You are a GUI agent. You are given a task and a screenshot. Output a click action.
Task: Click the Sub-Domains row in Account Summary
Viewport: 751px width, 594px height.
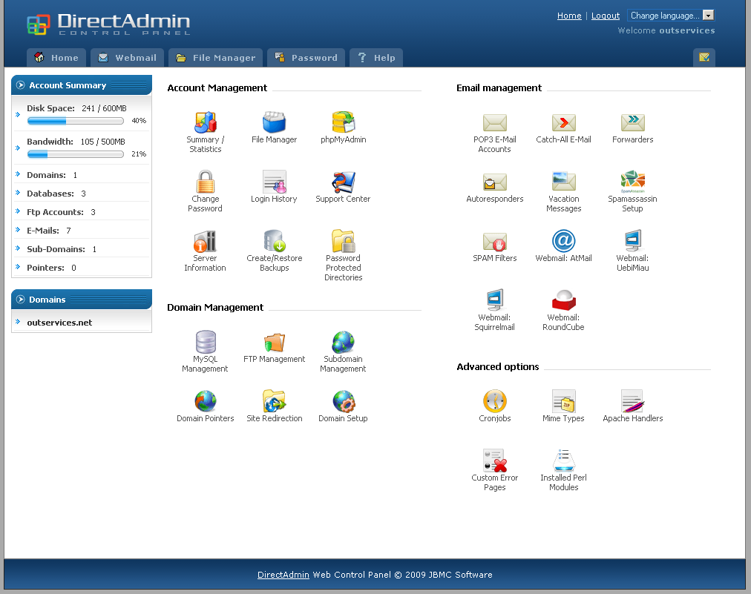click(x=82, y=249)
